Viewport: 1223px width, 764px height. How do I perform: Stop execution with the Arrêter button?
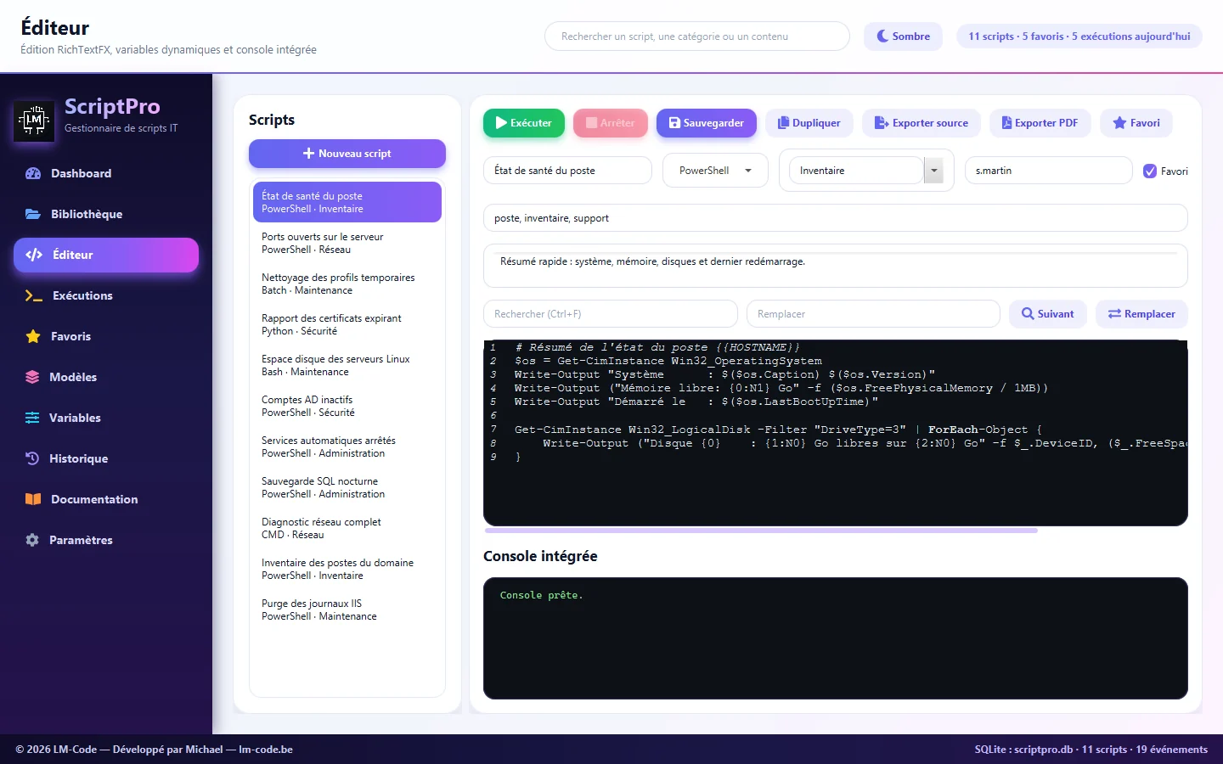pyautogui.click(x=611, y=123)
